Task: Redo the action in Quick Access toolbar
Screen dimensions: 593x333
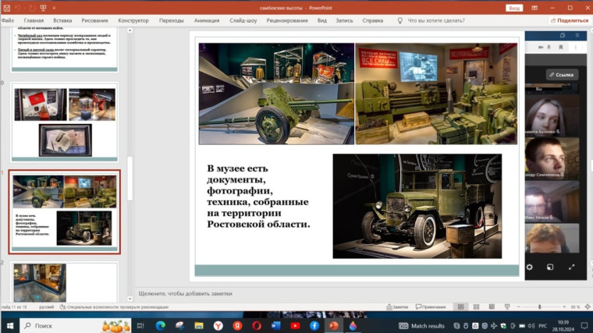Action: click(x=32, y=8)
